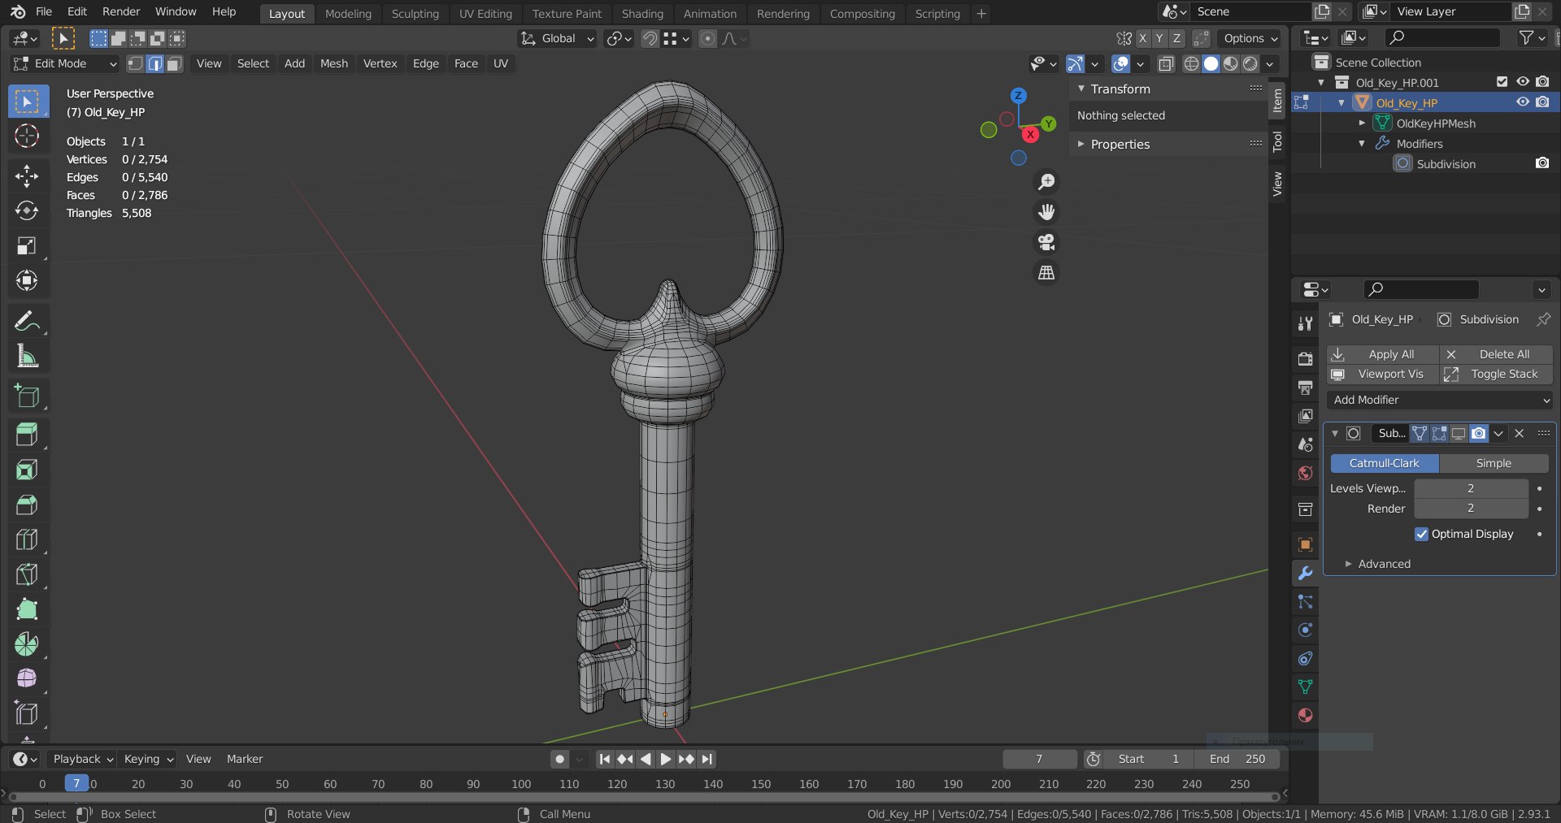Toggle Old_Key_HP.001 collection exclude checkbox

coord(1502,82)
